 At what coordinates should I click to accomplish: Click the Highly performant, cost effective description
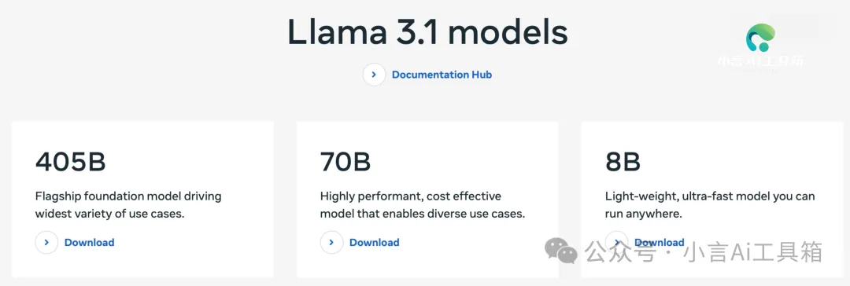[x=423, y=205]
